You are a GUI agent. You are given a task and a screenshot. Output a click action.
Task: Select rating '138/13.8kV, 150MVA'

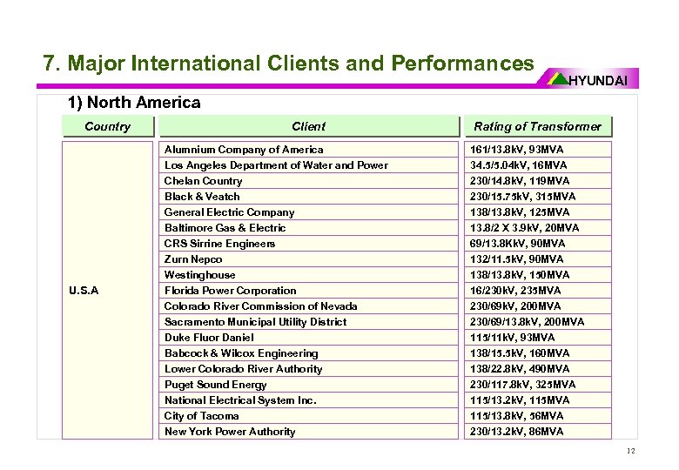point(538,274)
